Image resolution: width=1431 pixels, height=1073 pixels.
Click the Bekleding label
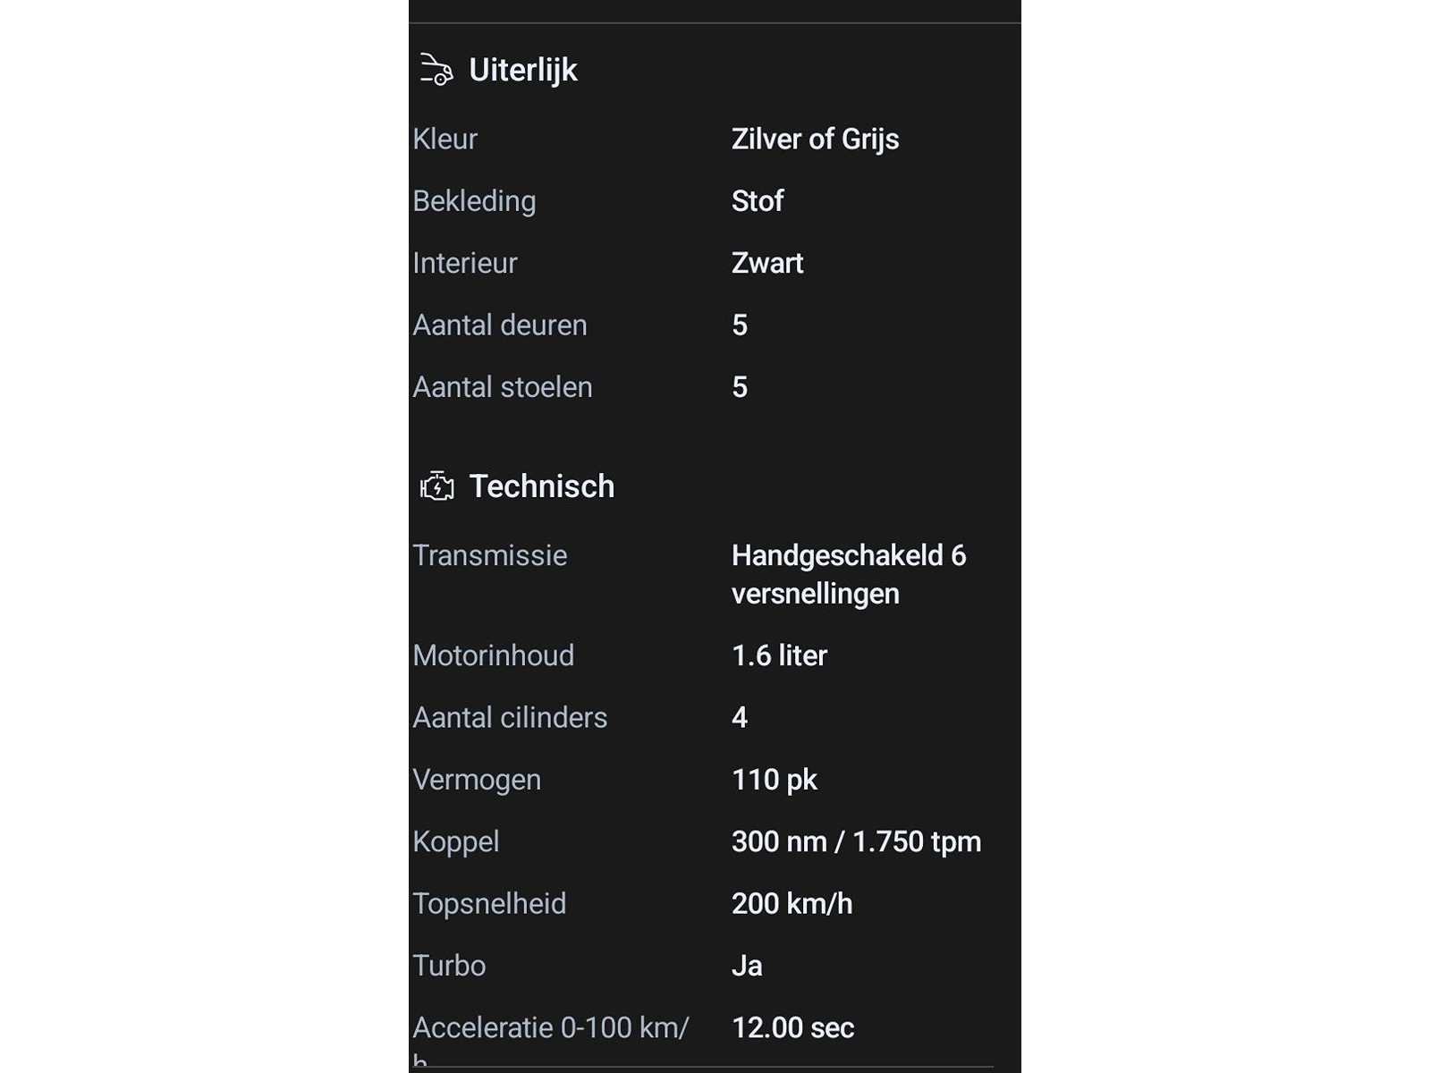[474, 201]
